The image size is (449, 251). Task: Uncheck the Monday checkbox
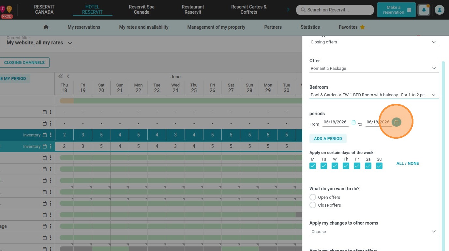pos(313,166)
